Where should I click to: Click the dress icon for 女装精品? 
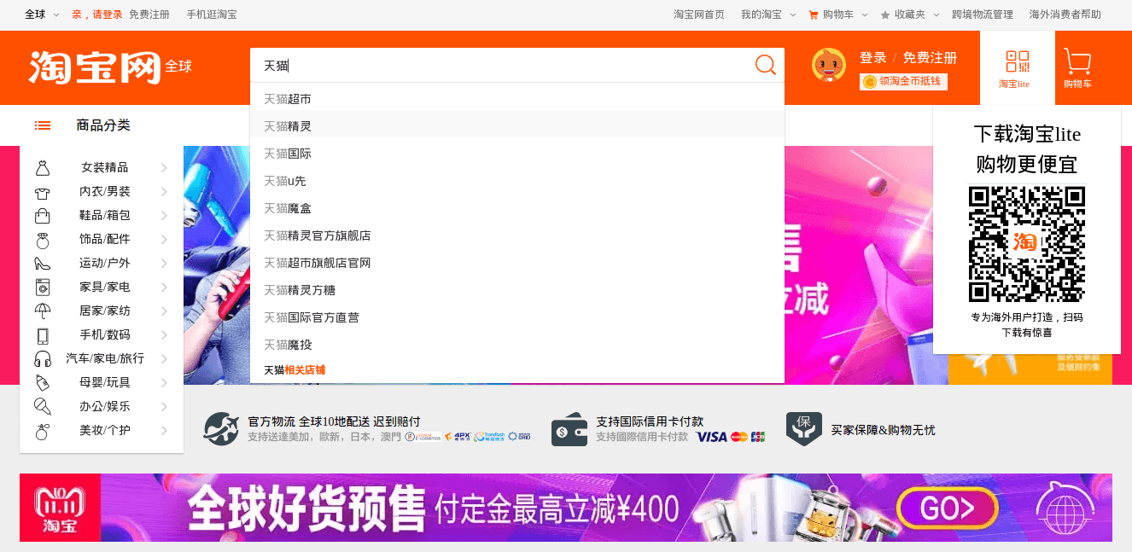point(43,168)
